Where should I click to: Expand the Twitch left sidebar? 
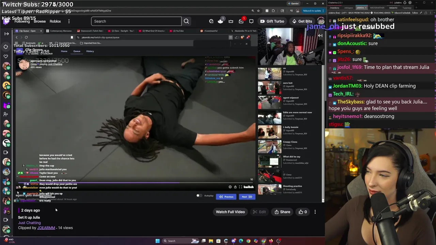click(x=6, y=34)
